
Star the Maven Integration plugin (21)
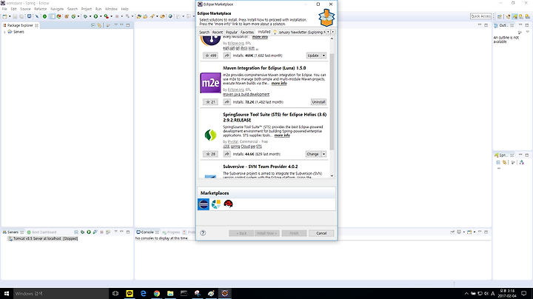coord(210,102)
